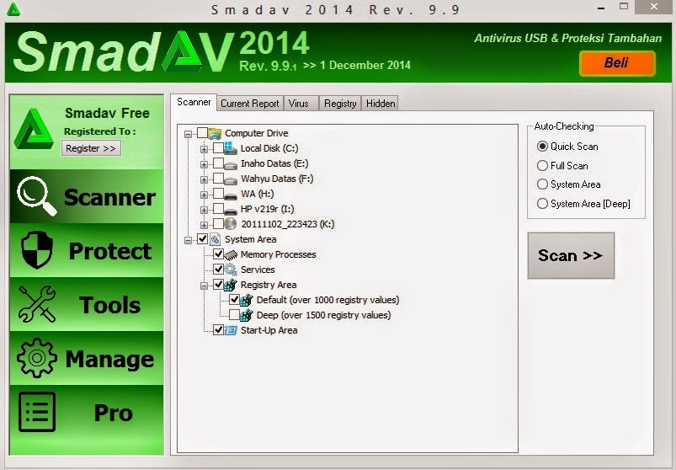The width and height of the screenshot is (676, 470).
Task: Open the Pro section label
Action: click(114, 413)
